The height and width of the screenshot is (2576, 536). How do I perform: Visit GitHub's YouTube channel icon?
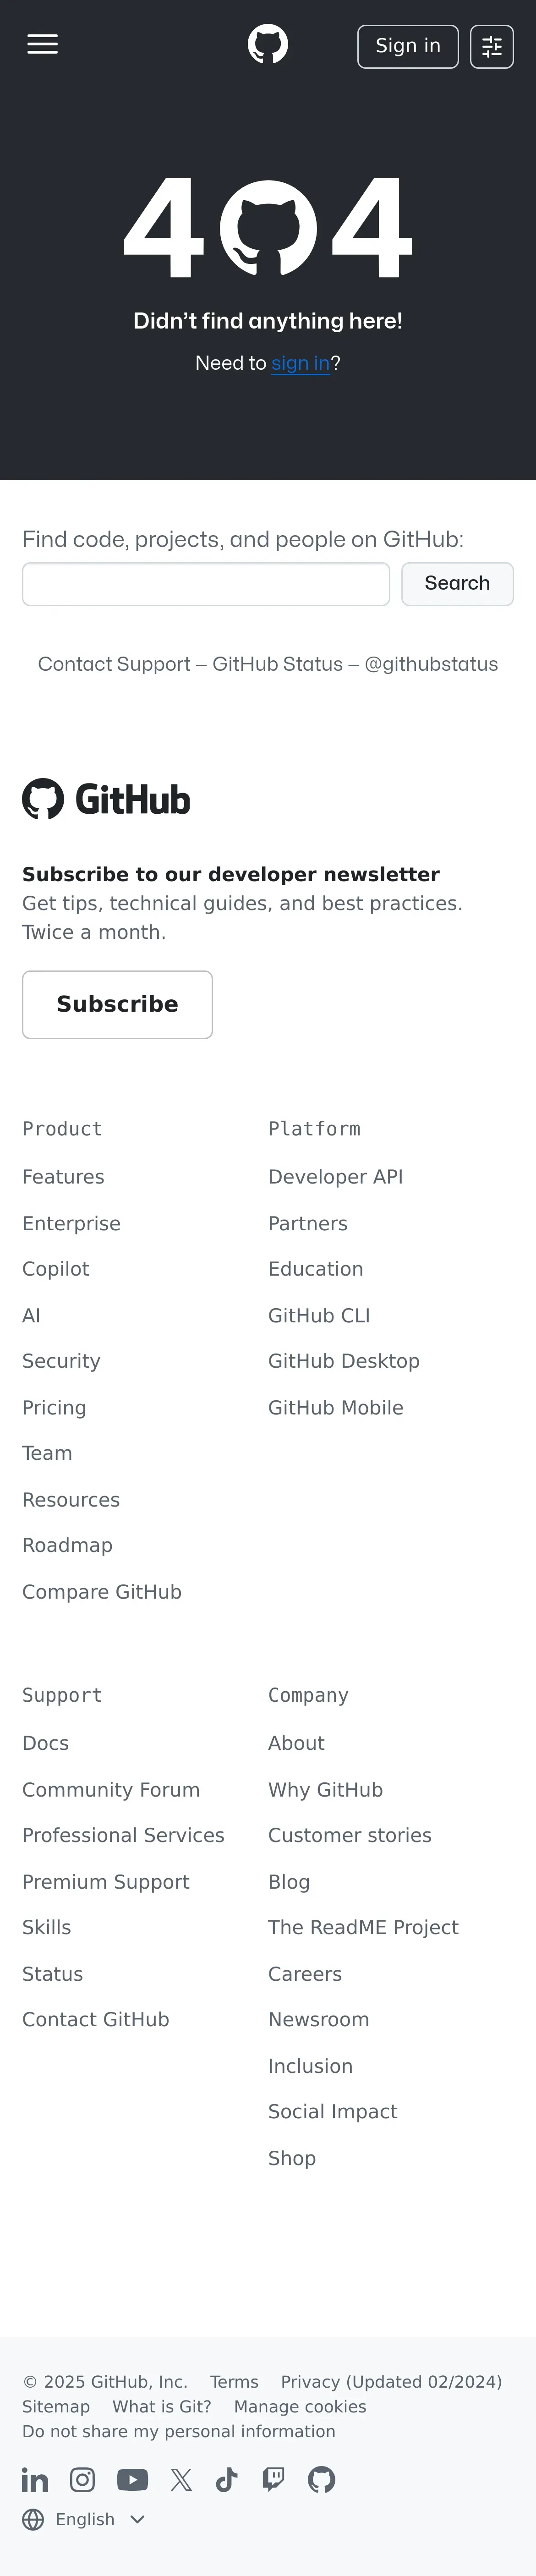coord(133,2480)
